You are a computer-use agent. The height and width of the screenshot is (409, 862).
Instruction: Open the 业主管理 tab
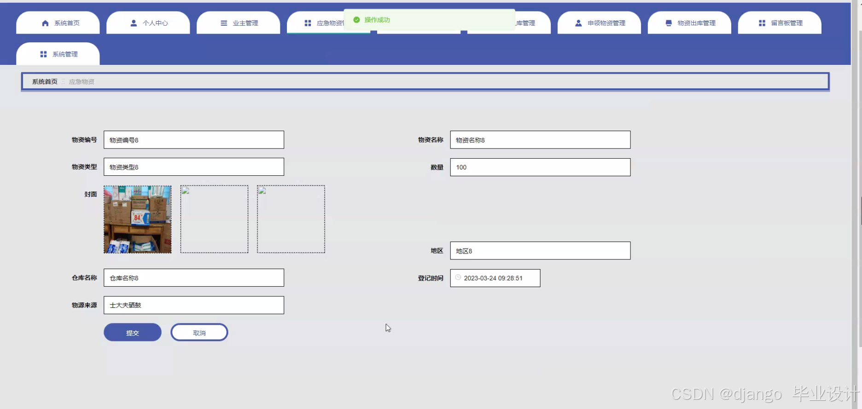pos(239,23)
